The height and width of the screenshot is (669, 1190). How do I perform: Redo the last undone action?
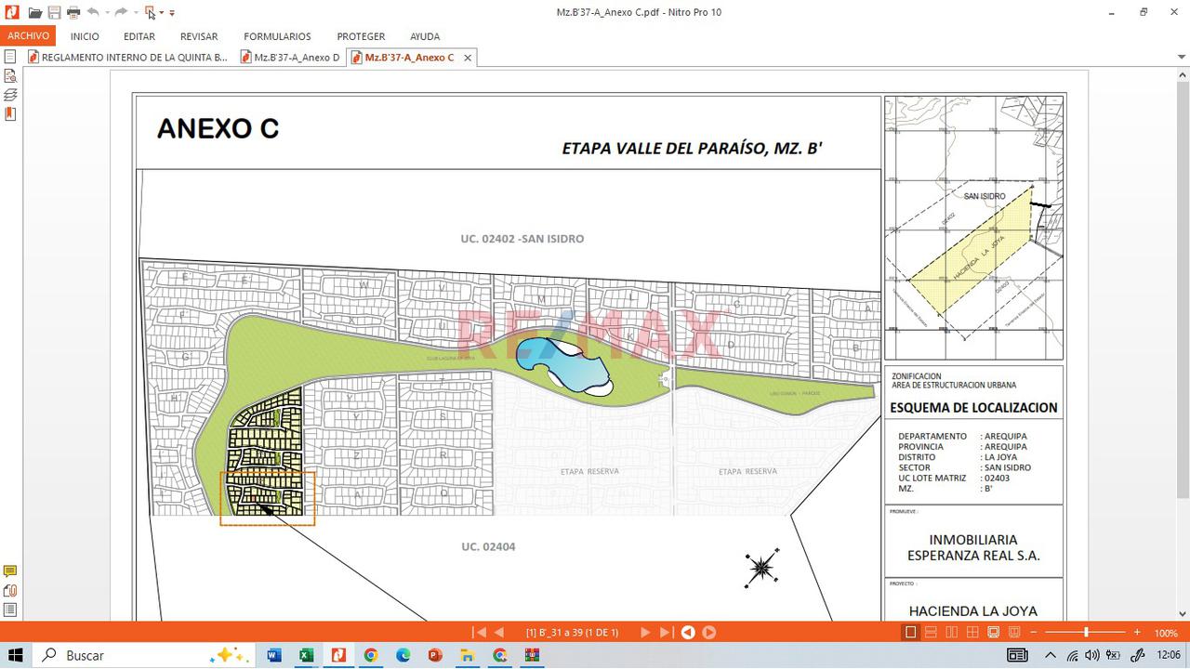point(120,12)
